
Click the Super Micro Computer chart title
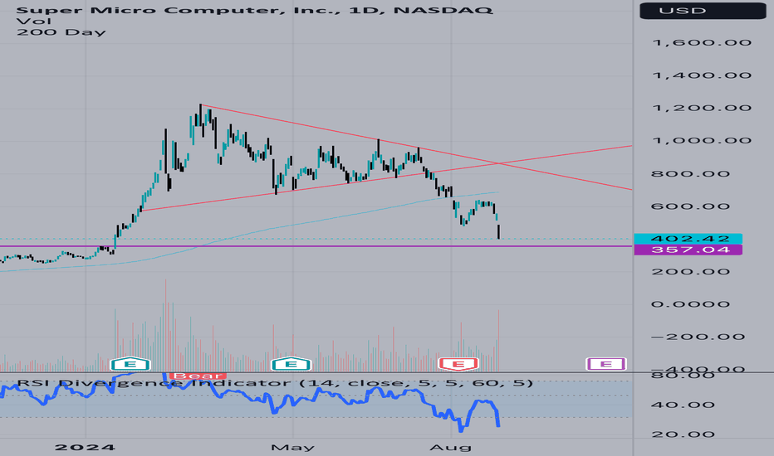254,10
